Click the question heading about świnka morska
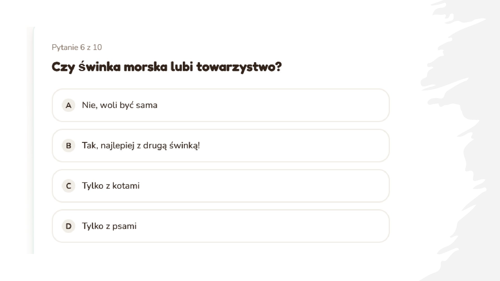The height and width of the screenshot is (281, 500). pos(167,67)
